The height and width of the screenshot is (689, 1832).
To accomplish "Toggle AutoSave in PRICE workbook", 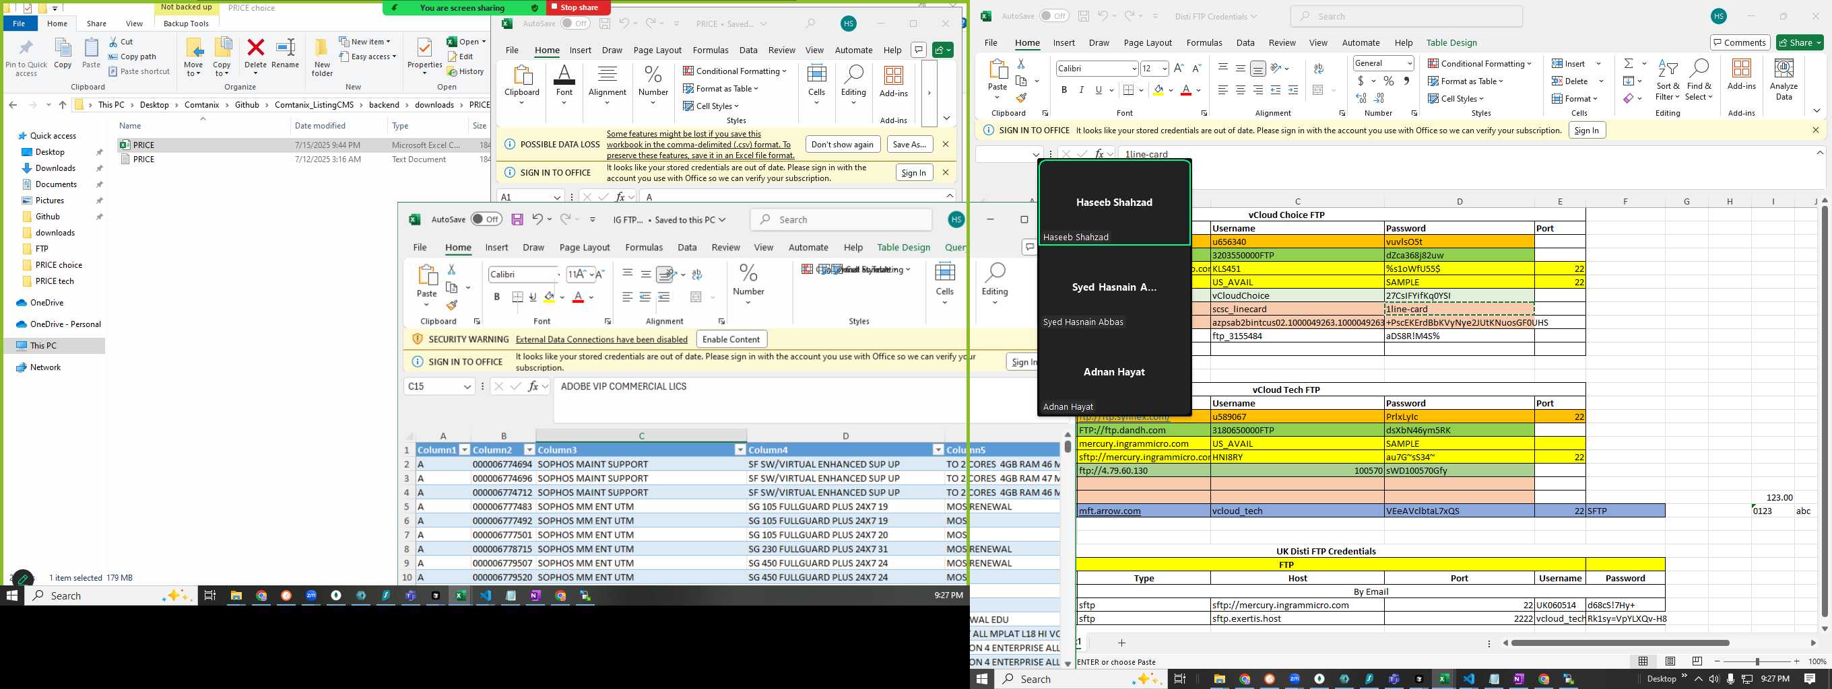I will tap(575, 24).
